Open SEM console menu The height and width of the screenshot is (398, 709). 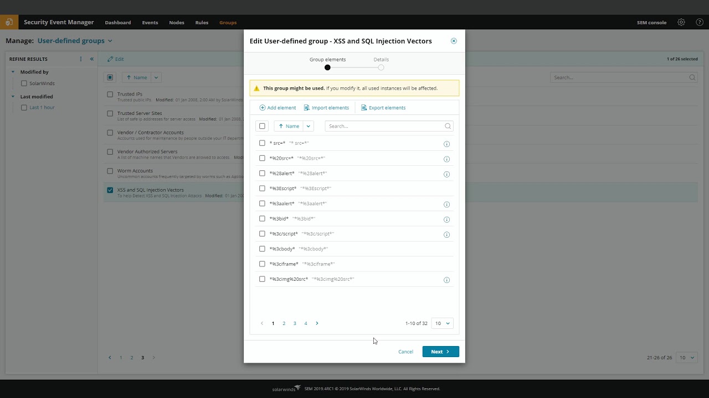pos(652,23)
